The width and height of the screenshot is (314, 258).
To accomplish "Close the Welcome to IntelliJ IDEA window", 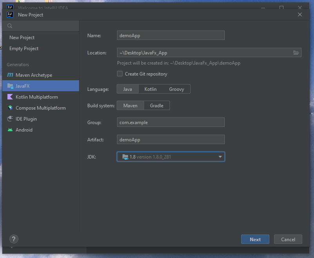I will 300,7.
